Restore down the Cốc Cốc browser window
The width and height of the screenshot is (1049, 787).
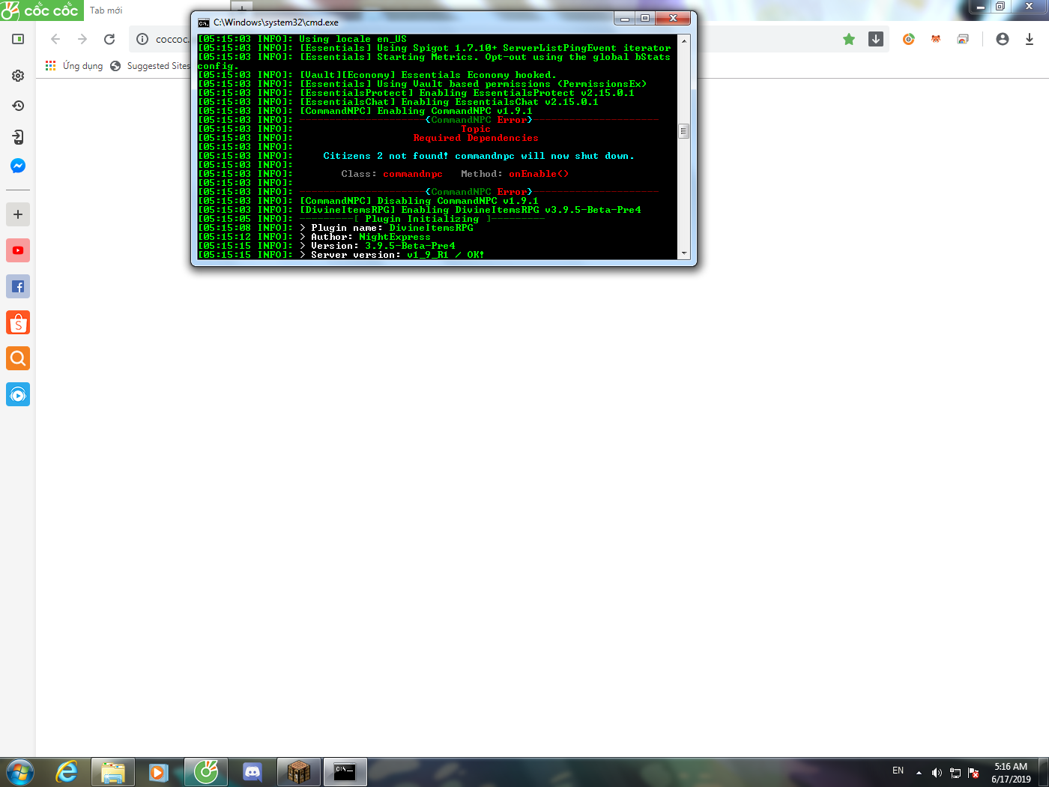tap(1000, 6)
